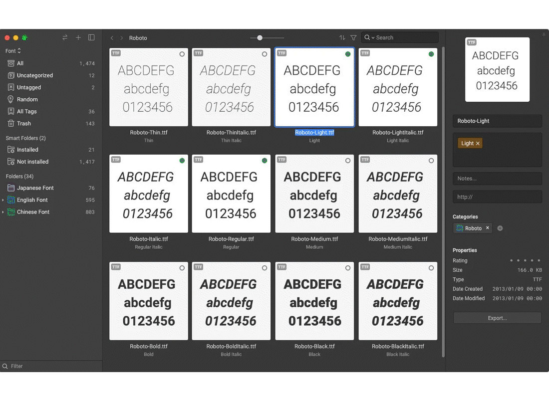Deactivate Roboto-Light.ttf with its green toggle
The image size is (549, 404).
tap(348, 54)
